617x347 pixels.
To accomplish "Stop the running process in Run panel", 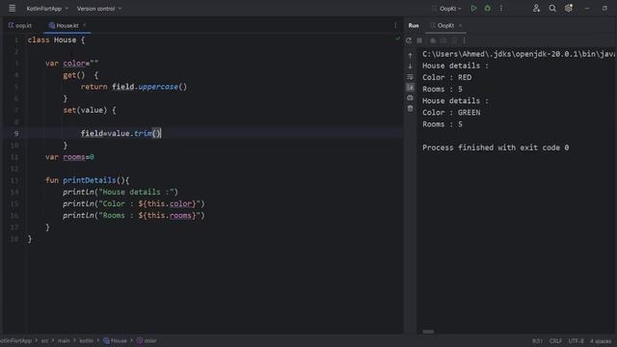I will click(419, 40).
